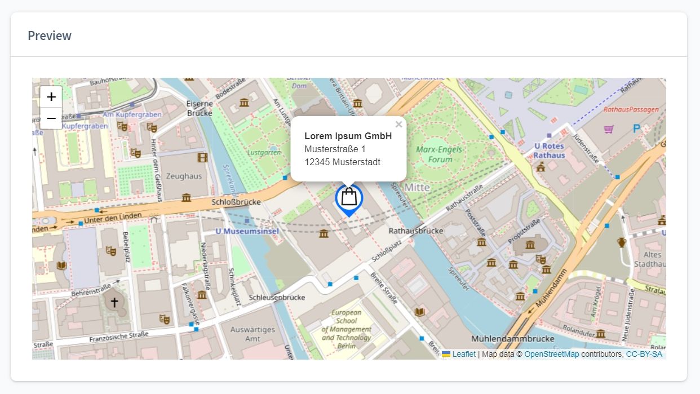700x394 pixels.
Task: Select the "Auswärtiges Amt" label
Action: click(253, 334)
